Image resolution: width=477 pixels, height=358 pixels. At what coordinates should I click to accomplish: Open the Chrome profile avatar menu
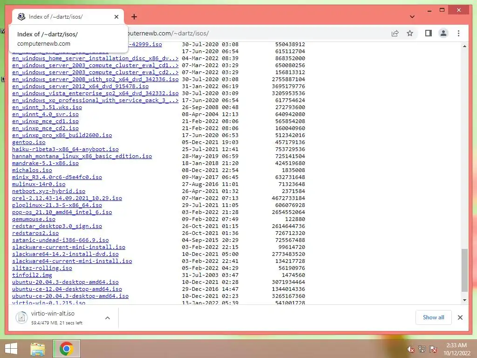coord(443,33)
